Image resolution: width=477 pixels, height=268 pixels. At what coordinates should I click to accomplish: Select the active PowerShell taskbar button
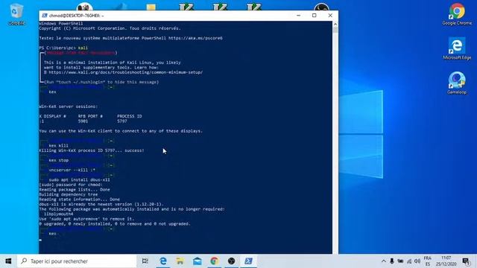pos(248,261)
